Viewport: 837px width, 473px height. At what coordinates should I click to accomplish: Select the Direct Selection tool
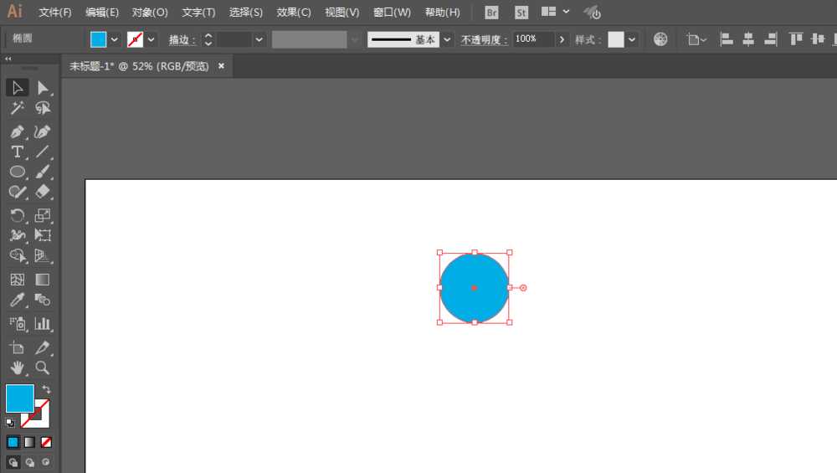43,87
